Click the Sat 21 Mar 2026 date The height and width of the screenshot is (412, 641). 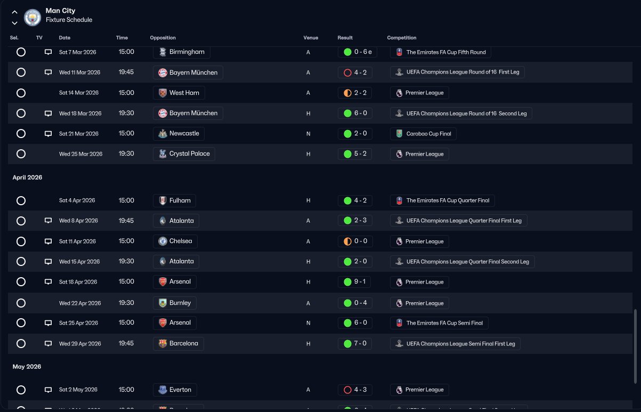coord(78,134)
